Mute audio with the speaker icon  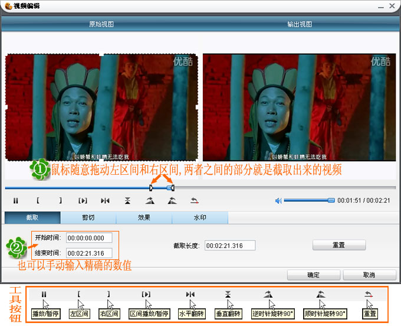(x=278, y=201)
